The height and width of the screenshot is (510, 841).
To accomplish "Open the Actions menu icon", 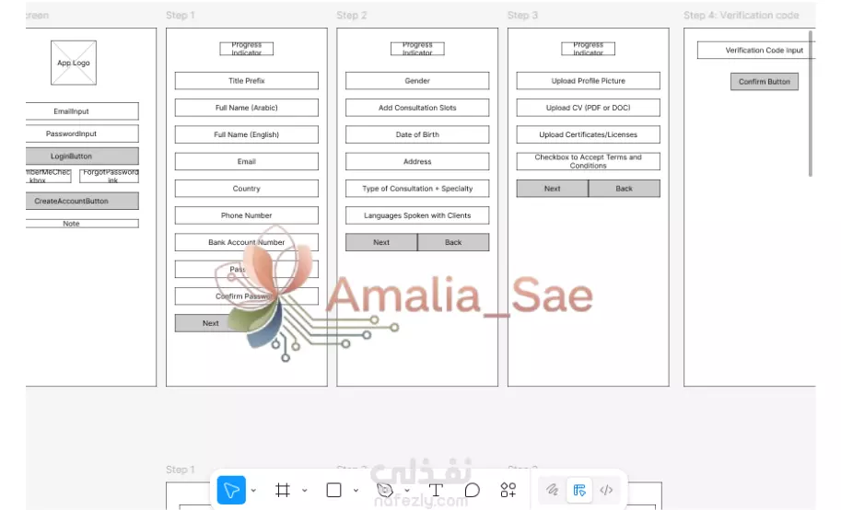I will [508, 490].
